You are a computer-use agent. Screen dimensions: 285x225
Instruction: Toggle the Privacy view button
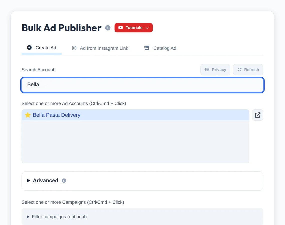pos(215,70)
